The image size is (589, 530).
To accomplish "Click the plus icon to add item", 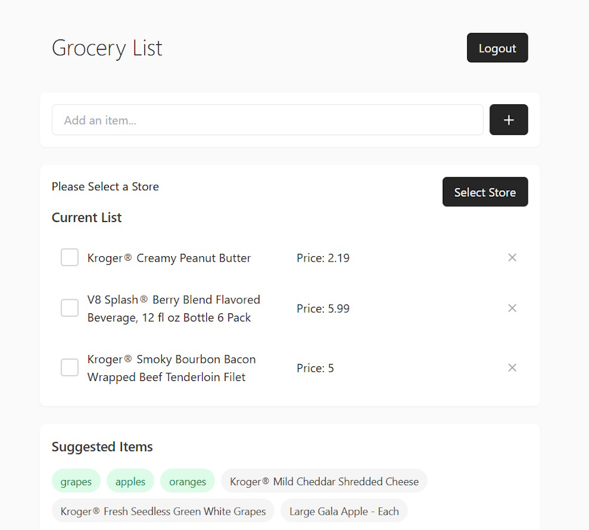I will pos(508,120).
